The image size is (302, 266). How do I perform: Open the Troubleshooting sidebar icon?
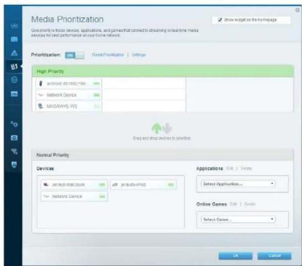pos(14,138)
